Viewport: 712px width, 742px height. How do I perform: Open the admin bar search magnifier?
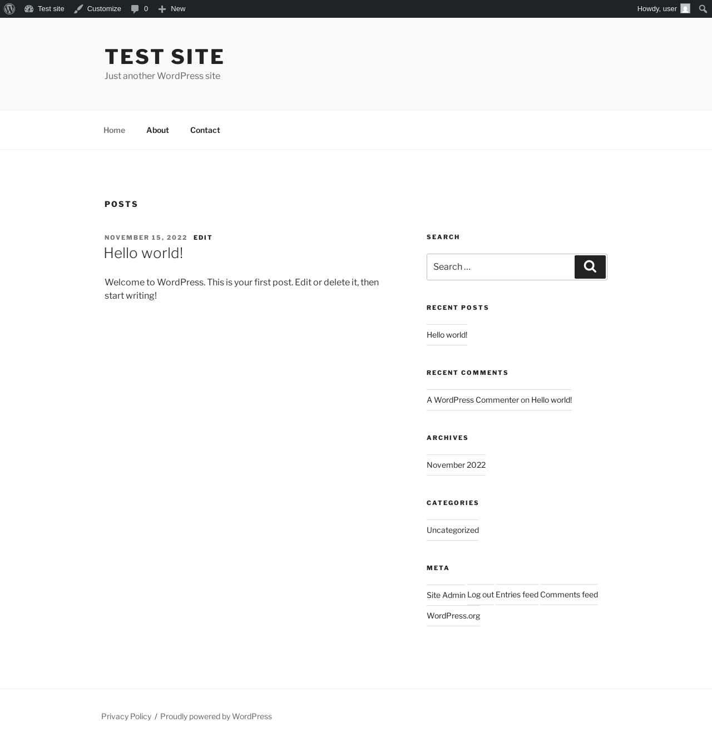703,9
